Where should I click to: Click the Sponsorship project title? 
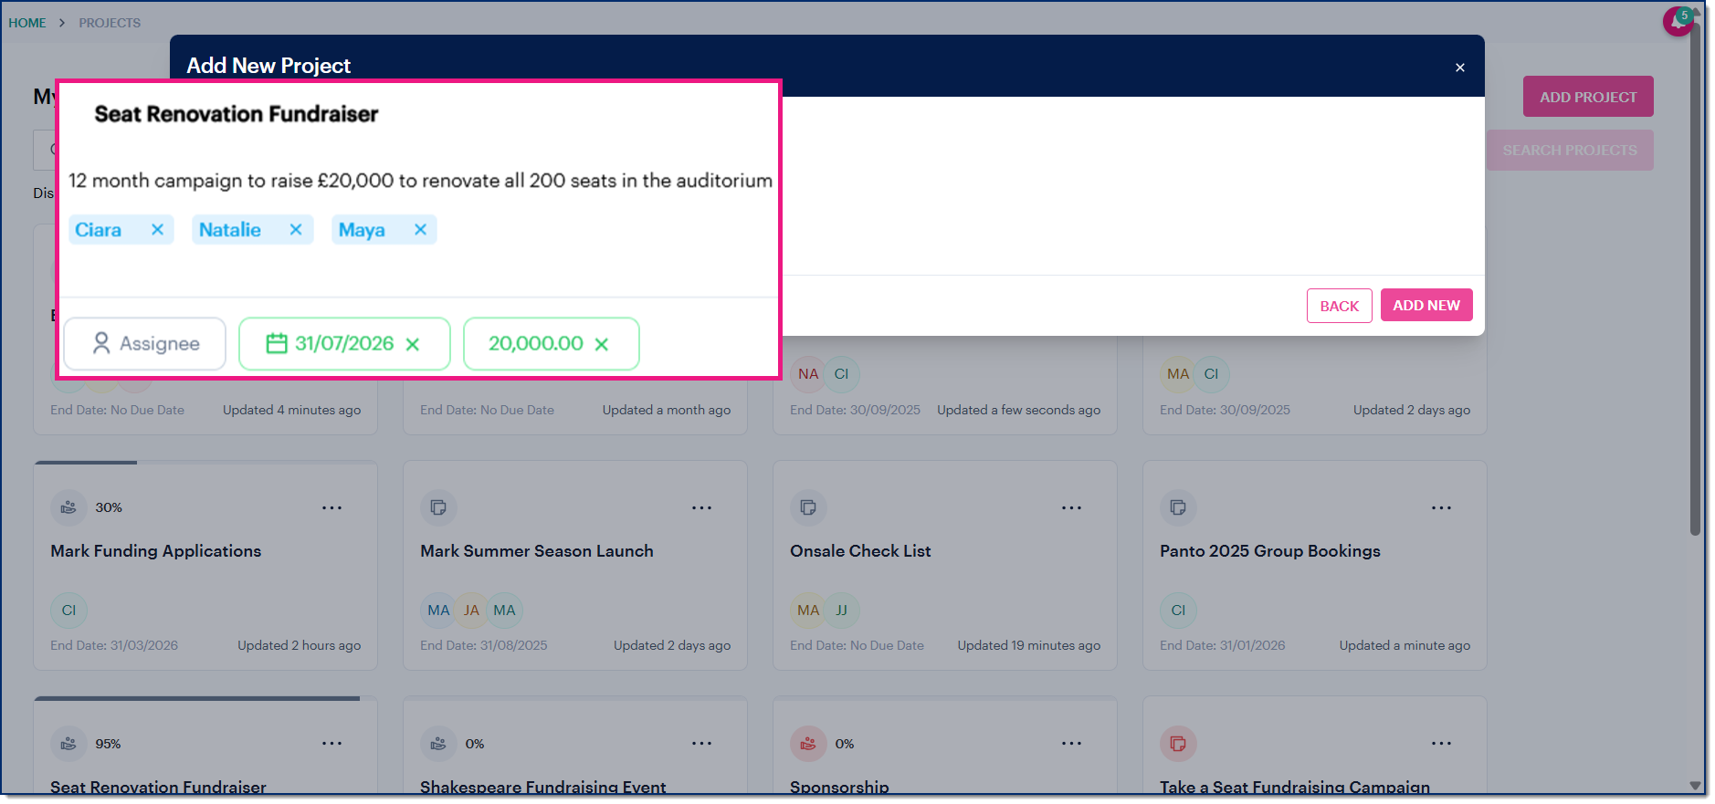tap(839, 787)
